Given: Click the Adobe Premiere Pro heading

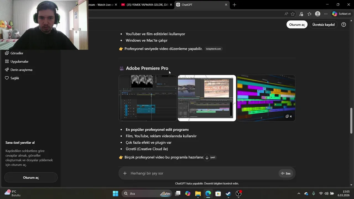Looking at the screenshot, I should tap(147, 68).
